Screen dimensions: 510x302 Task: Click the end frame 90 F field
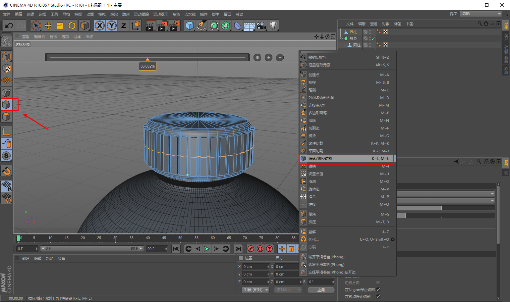coord(157,249)
